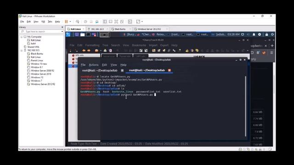Select Parrot Linux in the library
Screen dimensions: 294x165
[x=37, y=60]
